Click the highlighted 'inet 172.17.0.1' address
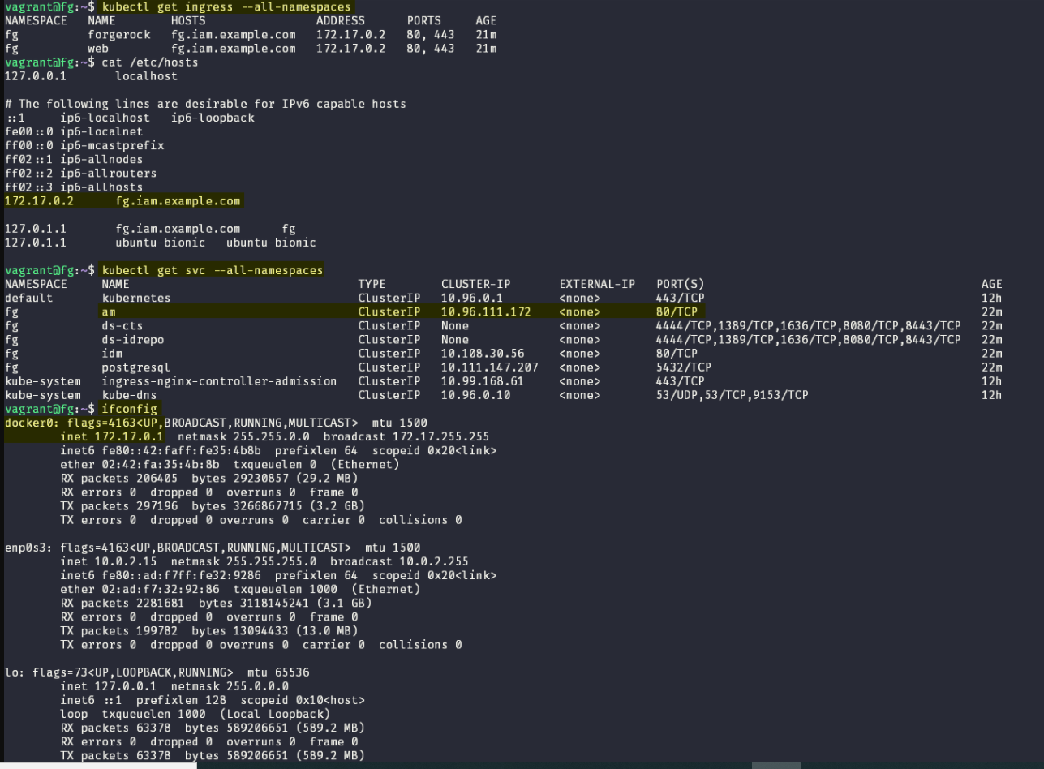Image resolution: width=1044 pixels, height=769 pixels. [113, 436]
